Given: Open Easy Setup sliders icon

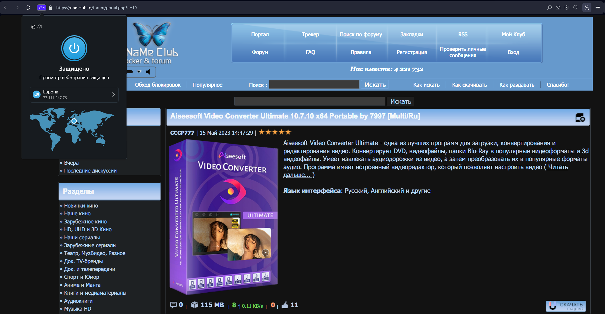Looking at the screenshot, I should (x=598, y=8).
